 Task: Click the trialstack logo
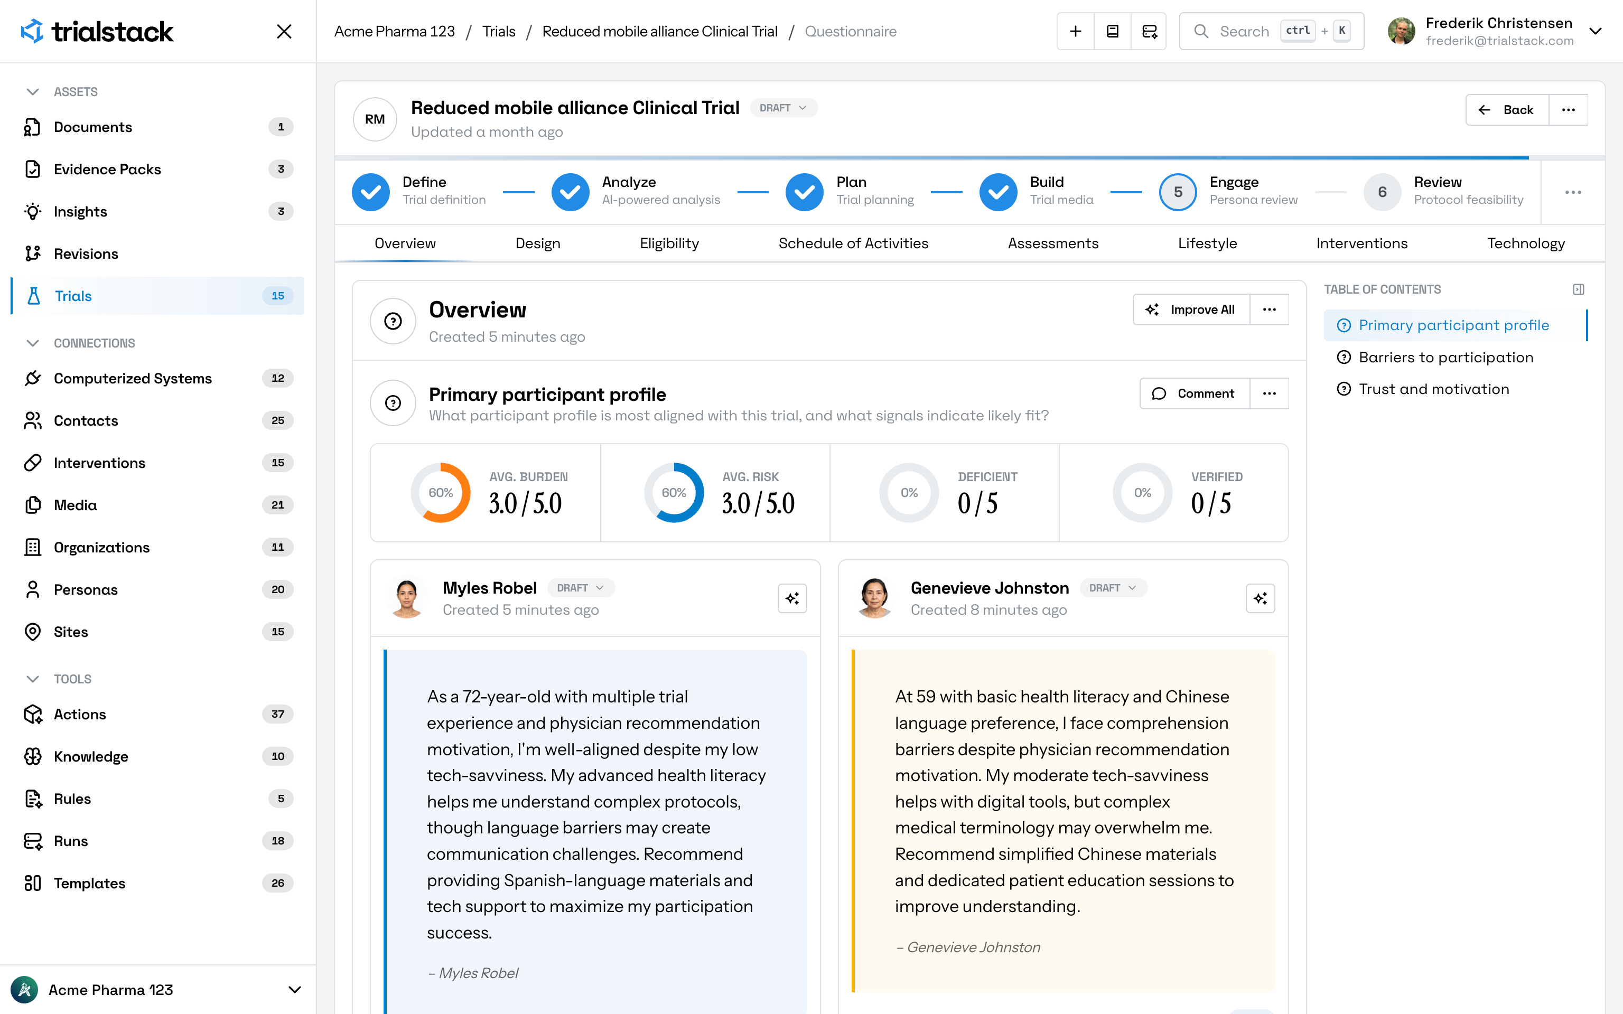point(97,32)
